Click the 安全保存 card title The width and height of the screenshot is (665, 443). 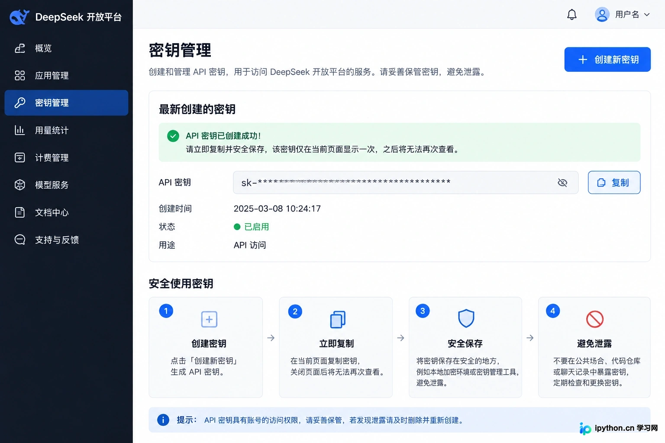coord(465,343)
